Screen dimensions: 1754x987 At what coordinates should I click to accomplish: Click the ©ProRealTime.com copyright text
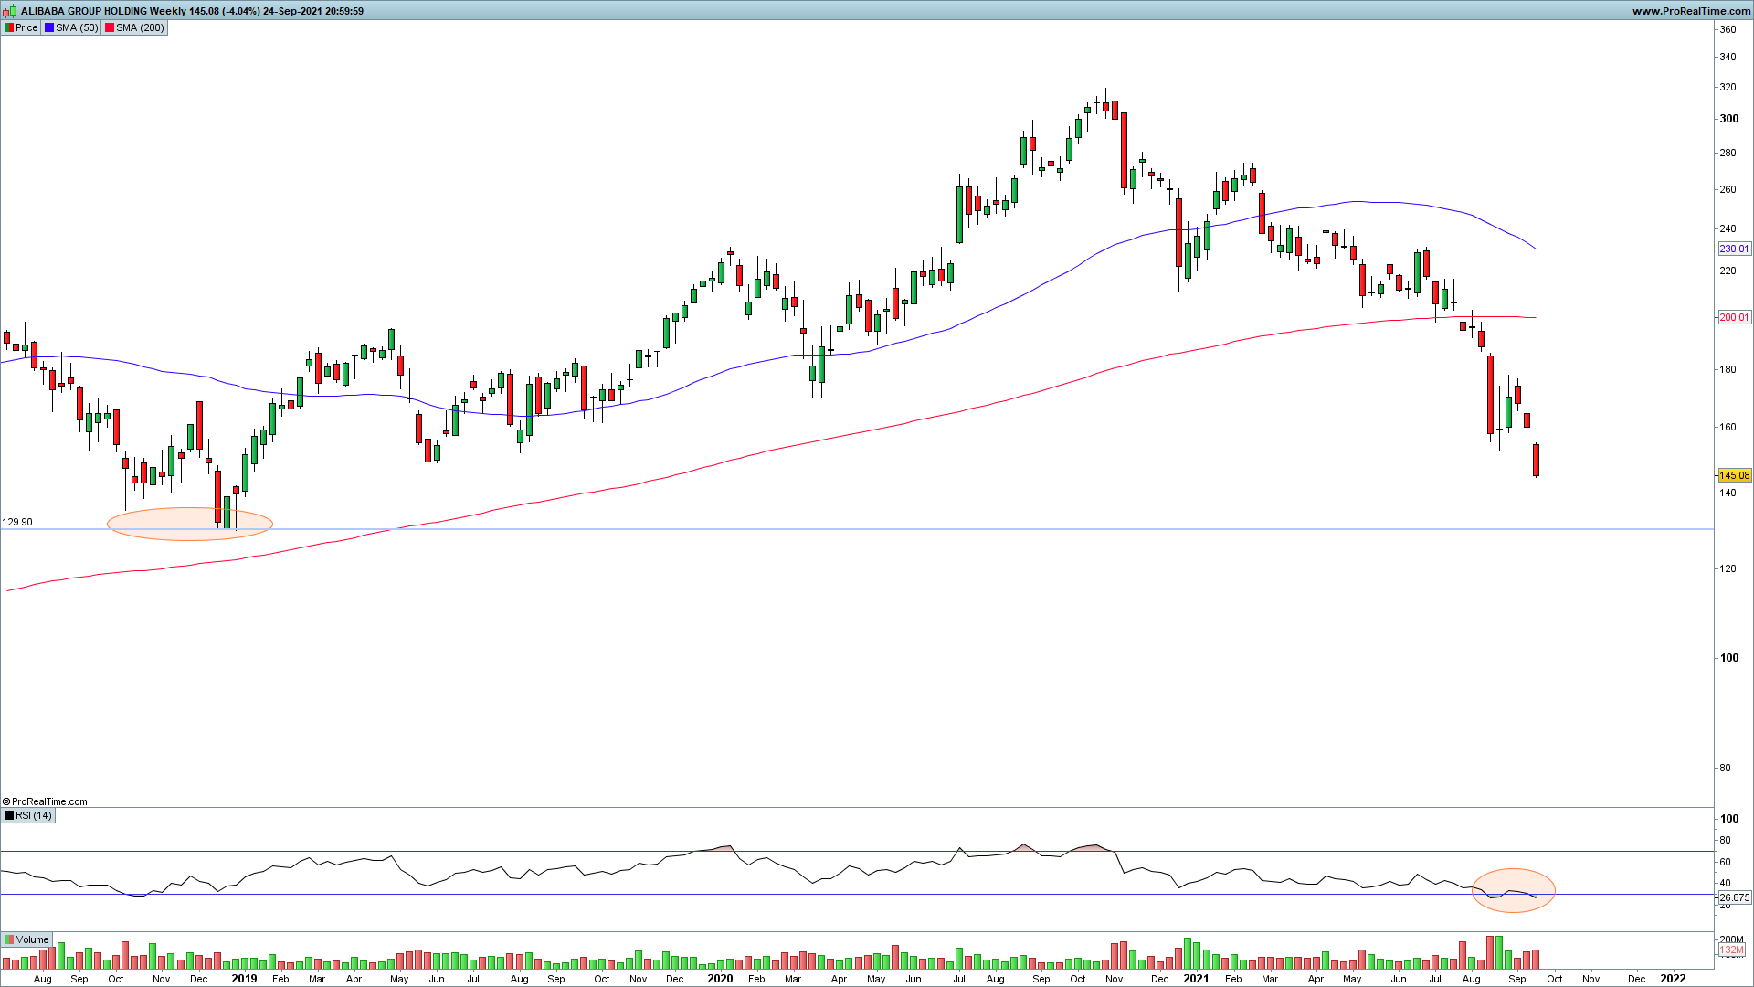pyautogui.click(x=46, y=801)
